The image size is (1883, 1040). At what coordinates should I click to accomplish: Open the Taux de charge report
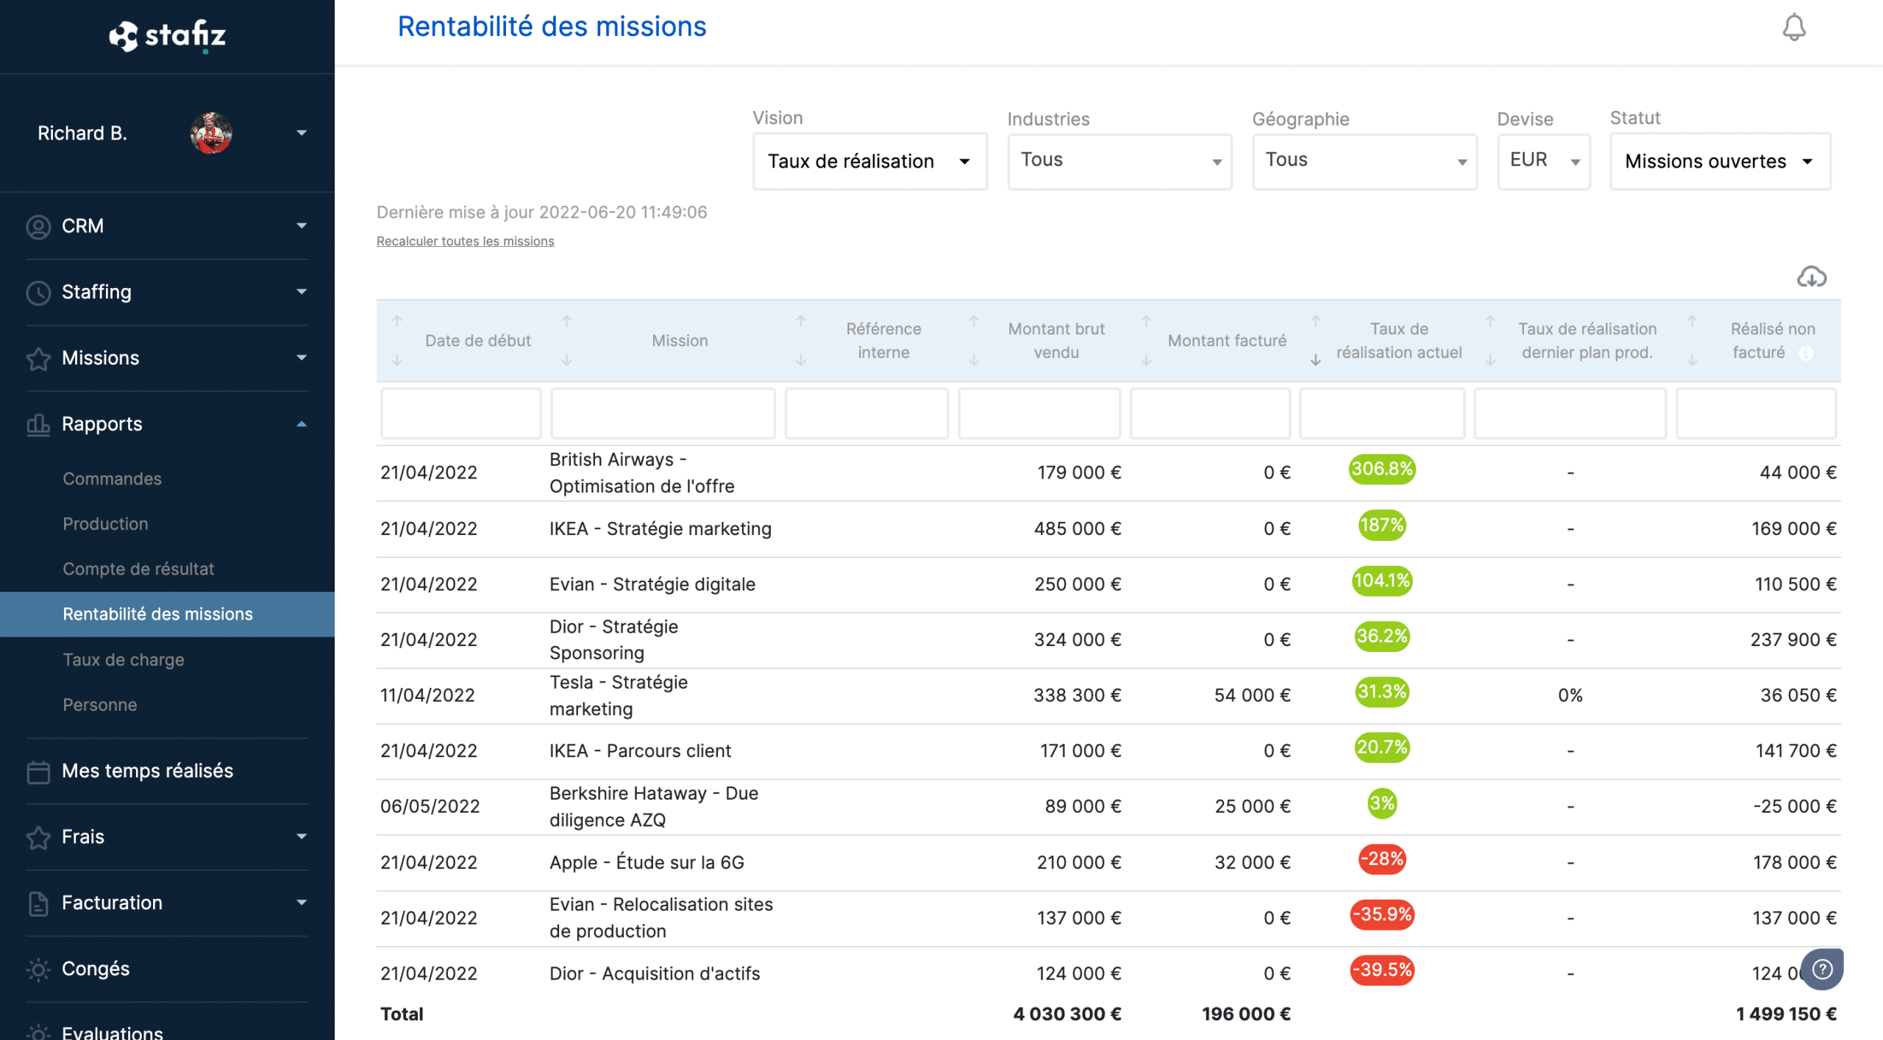[124, 659]
